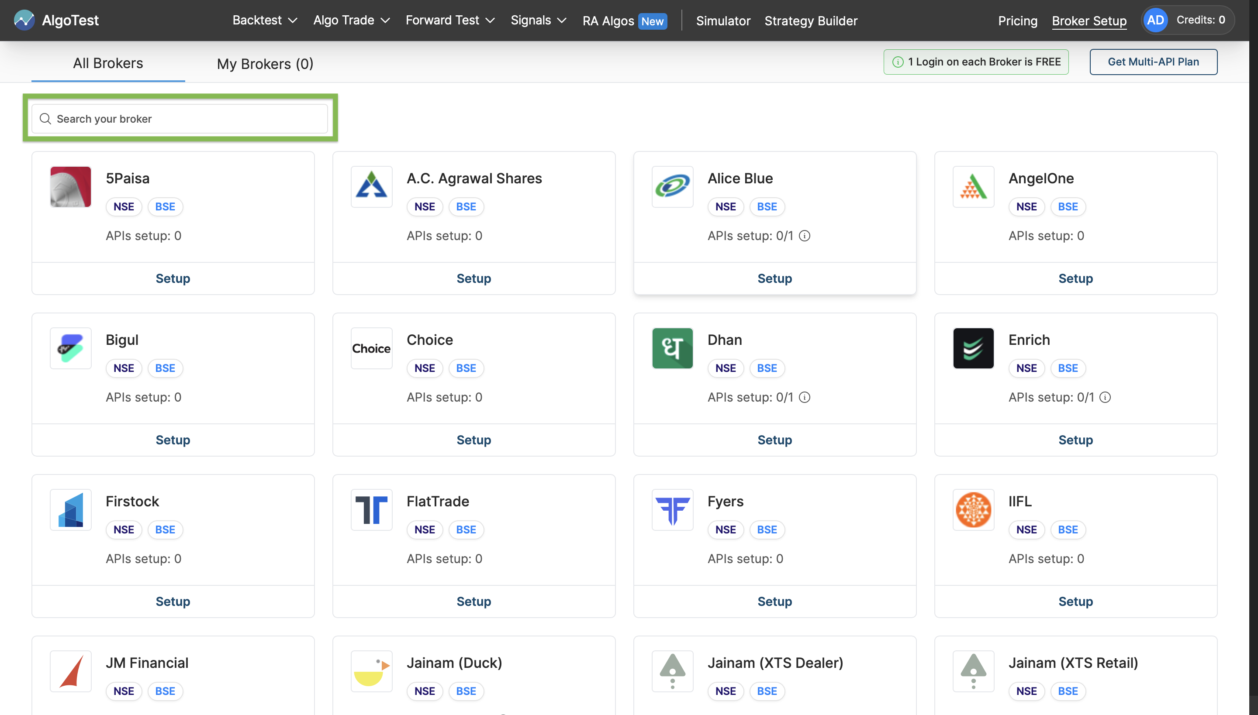This screenshot has height=715, width=1258.
Task: Click info icon beside Enrich APIs setup
Action: click(1105, 397)
